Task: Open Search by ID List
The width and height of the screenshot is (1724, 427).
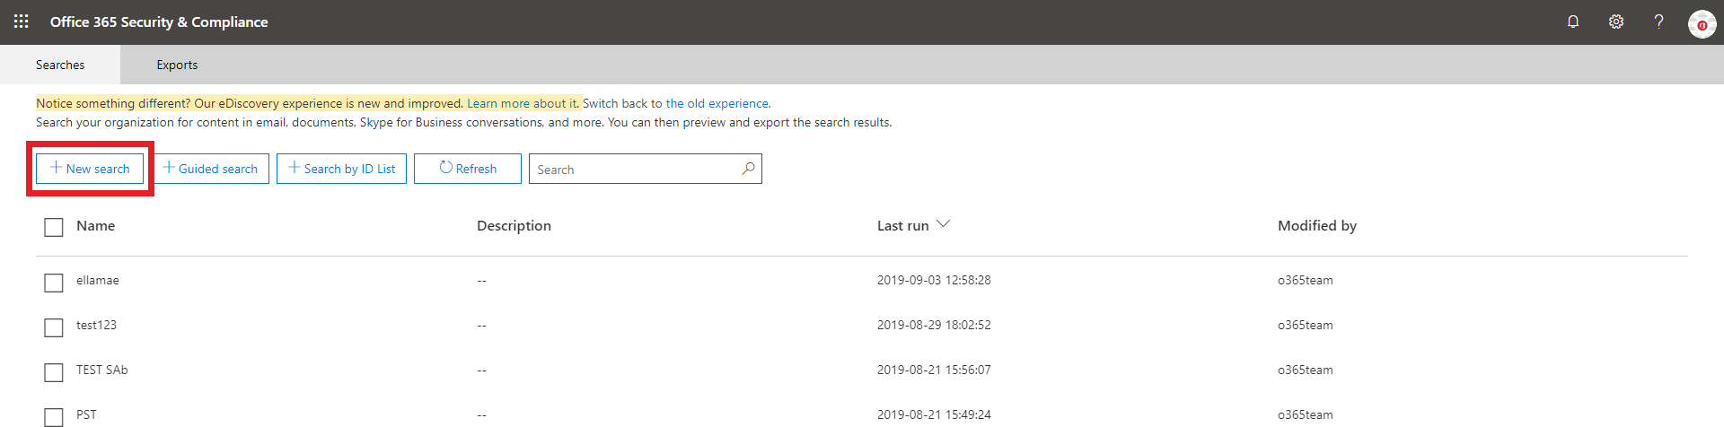Action: point(341,169)
